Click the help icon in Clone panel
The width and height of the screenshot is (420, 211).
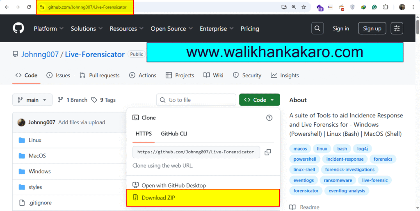pyautogui.click(x=269, y=118)
